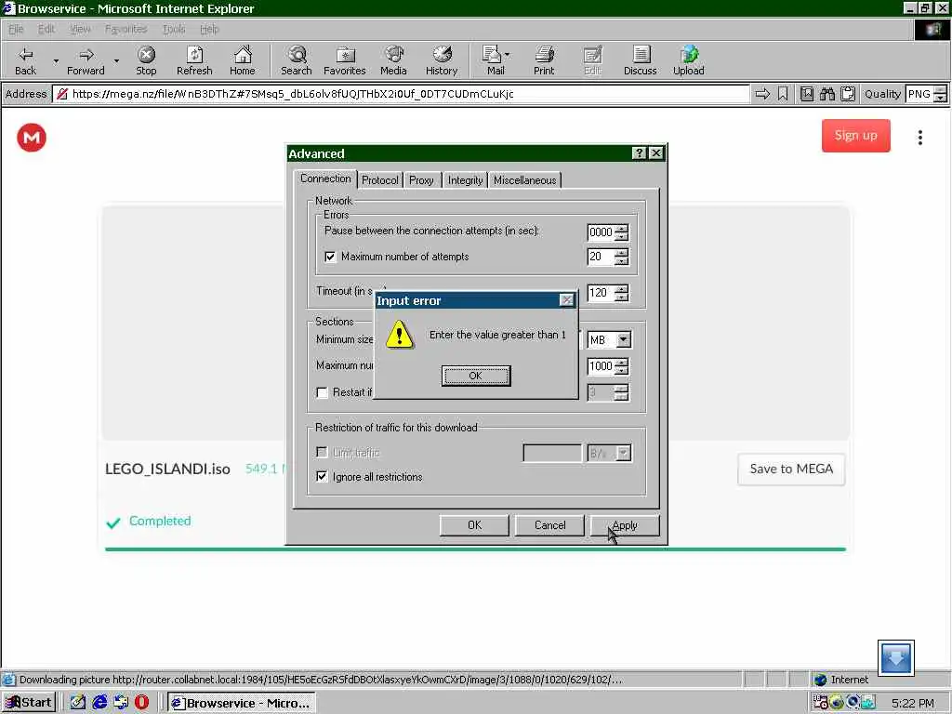Click the Go arrow next to address bar

coord(762,94)
